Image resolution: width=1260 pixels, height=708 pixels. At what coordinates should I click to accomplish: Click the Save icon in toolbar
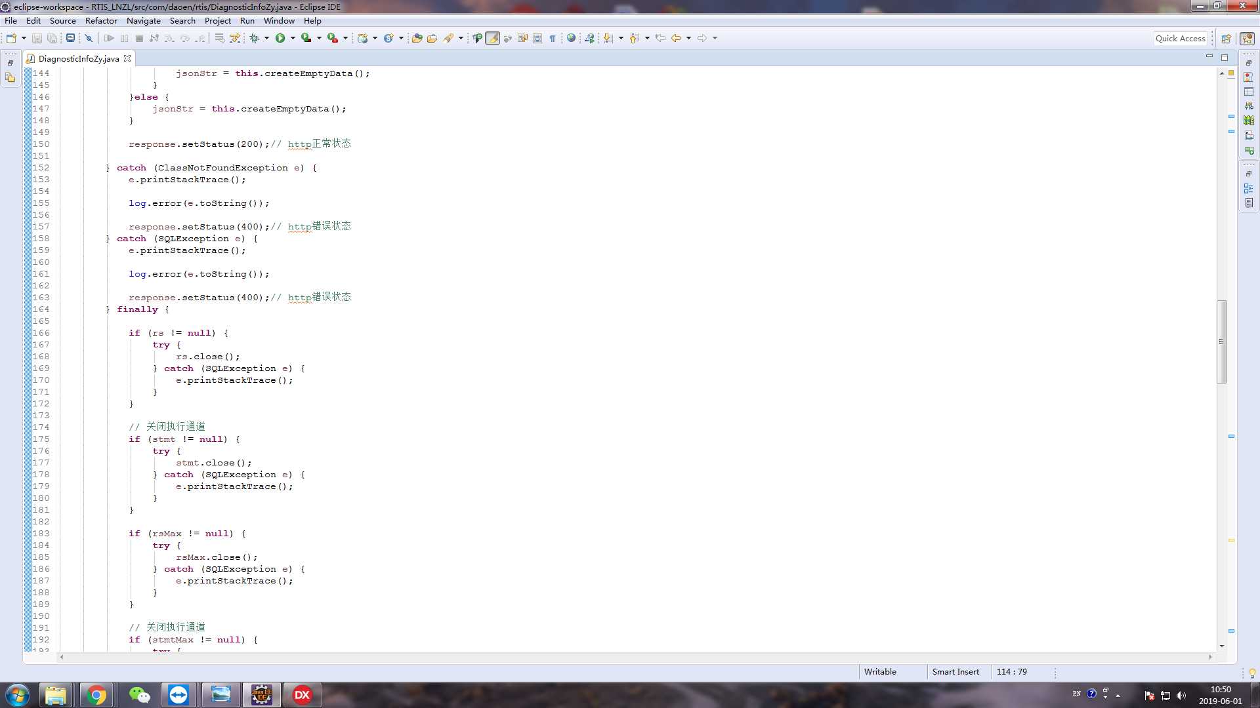coord(37,38)
